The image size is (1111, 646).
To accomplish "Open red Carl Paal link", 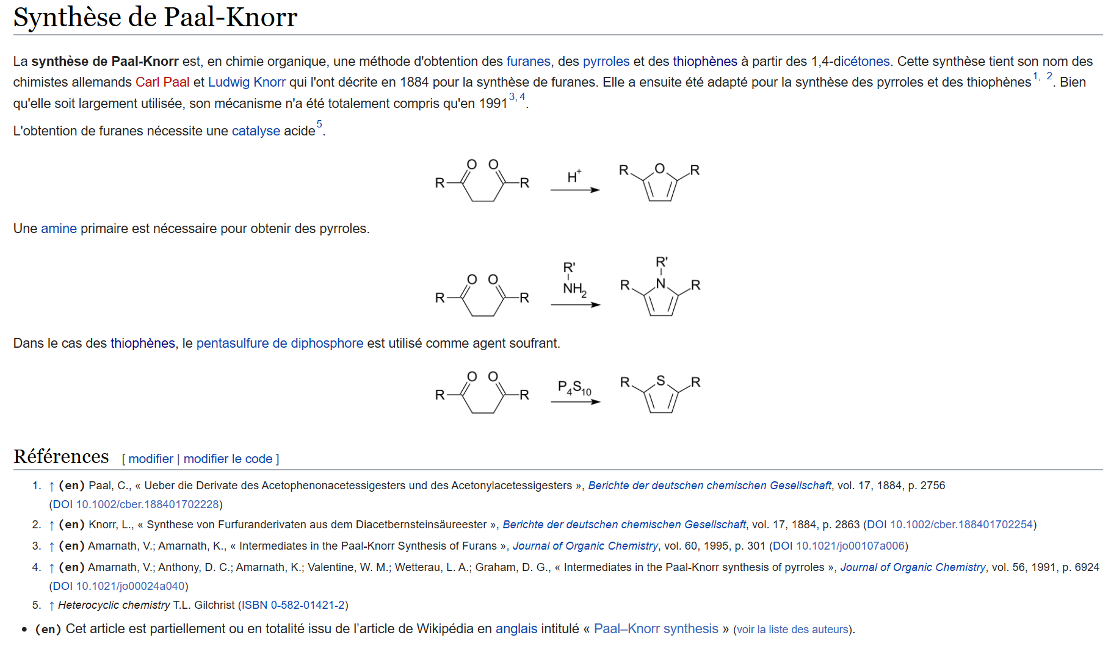I will pyautogui.click(x=162, y=82).
